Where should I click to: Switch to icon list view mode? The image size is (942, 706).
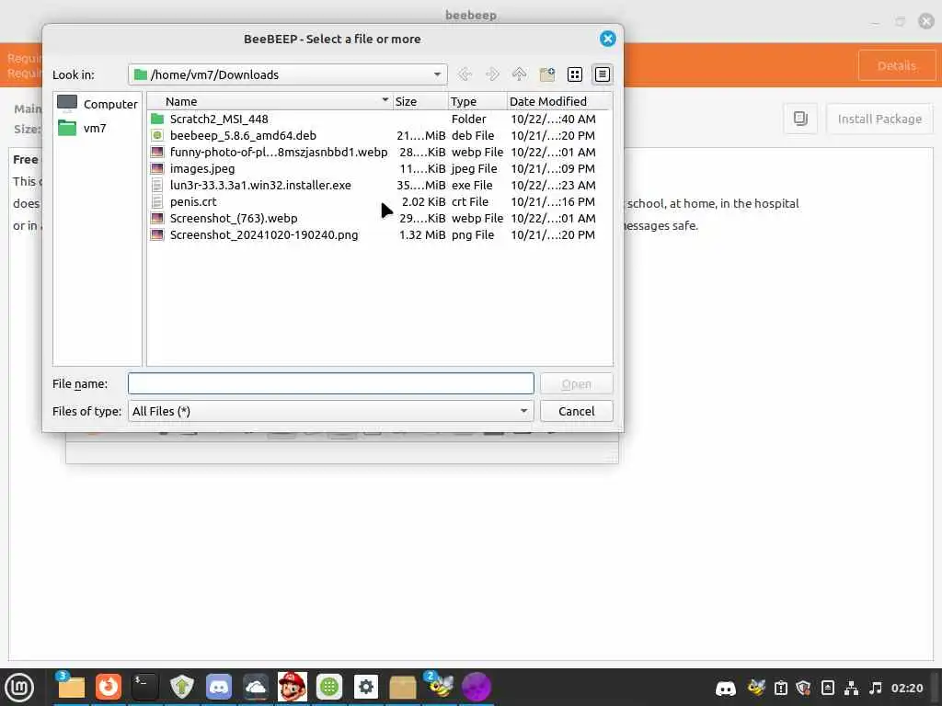[x=574, y=74]
